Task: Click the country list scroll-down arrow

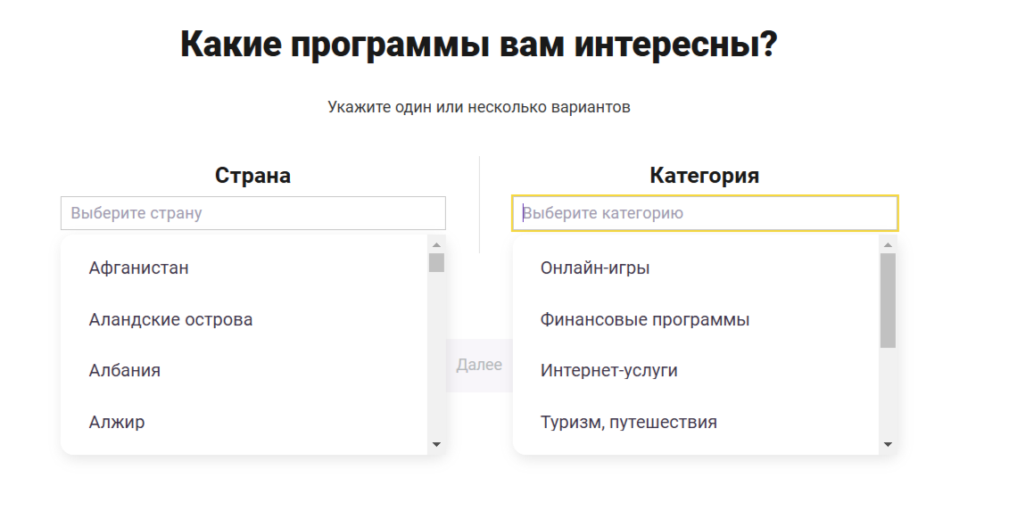Action: click(x=436, y=444)
